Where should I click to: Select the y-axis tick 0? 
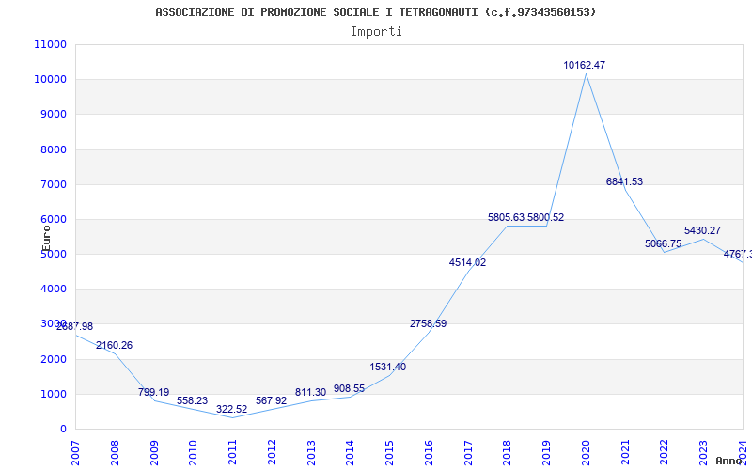coord(63,429)
